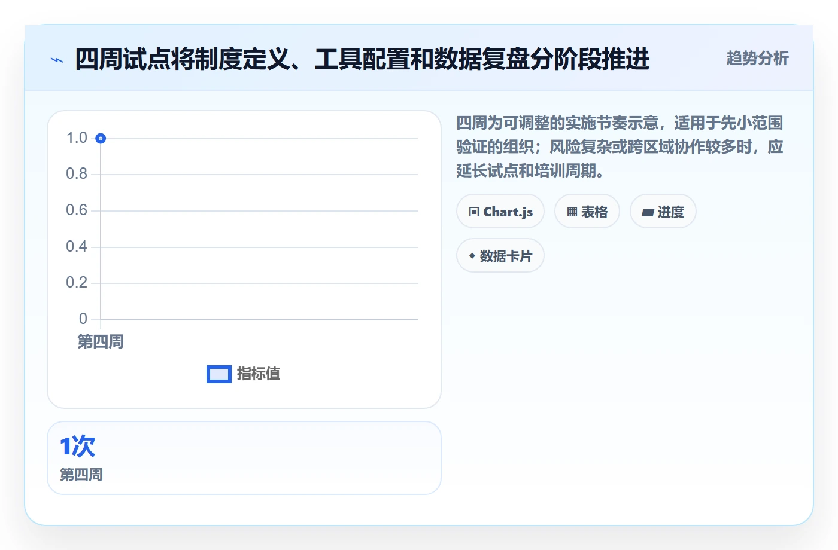Select the Chart.js tag
This screenshot has width=838, height=550.
point(500,212)
